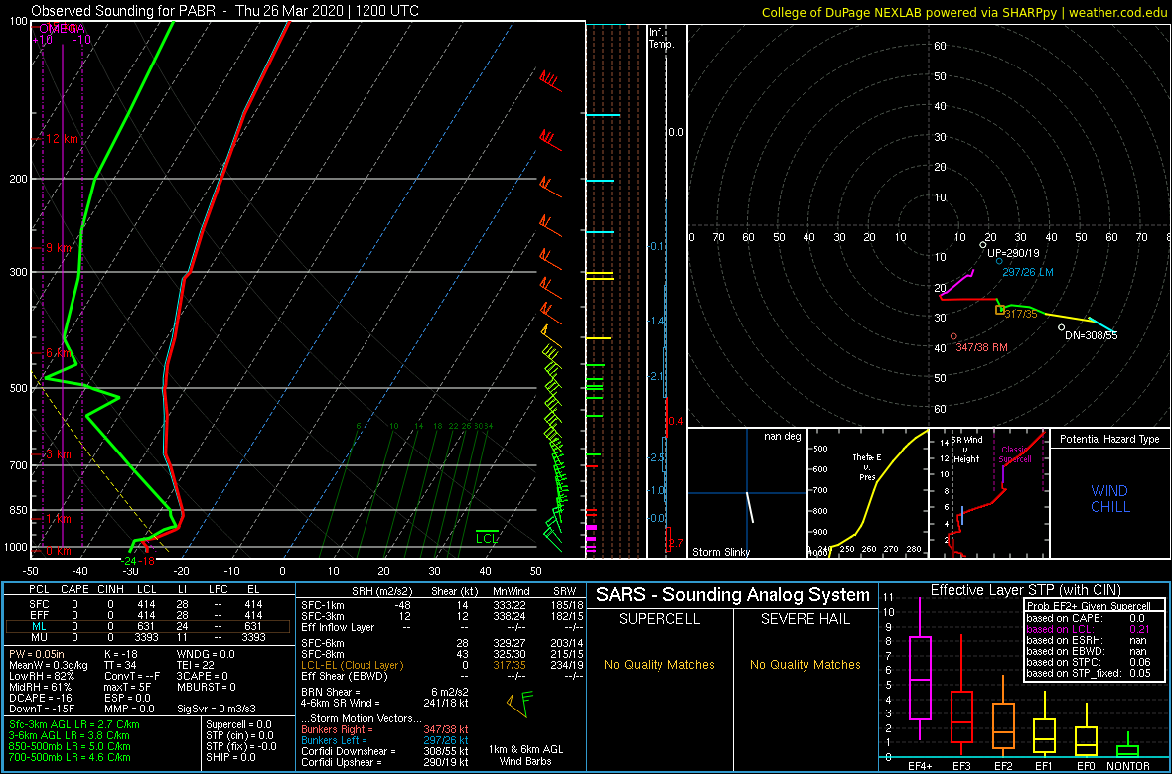Click the 'Supercell = 0.0' composite value

click(239, 724)
